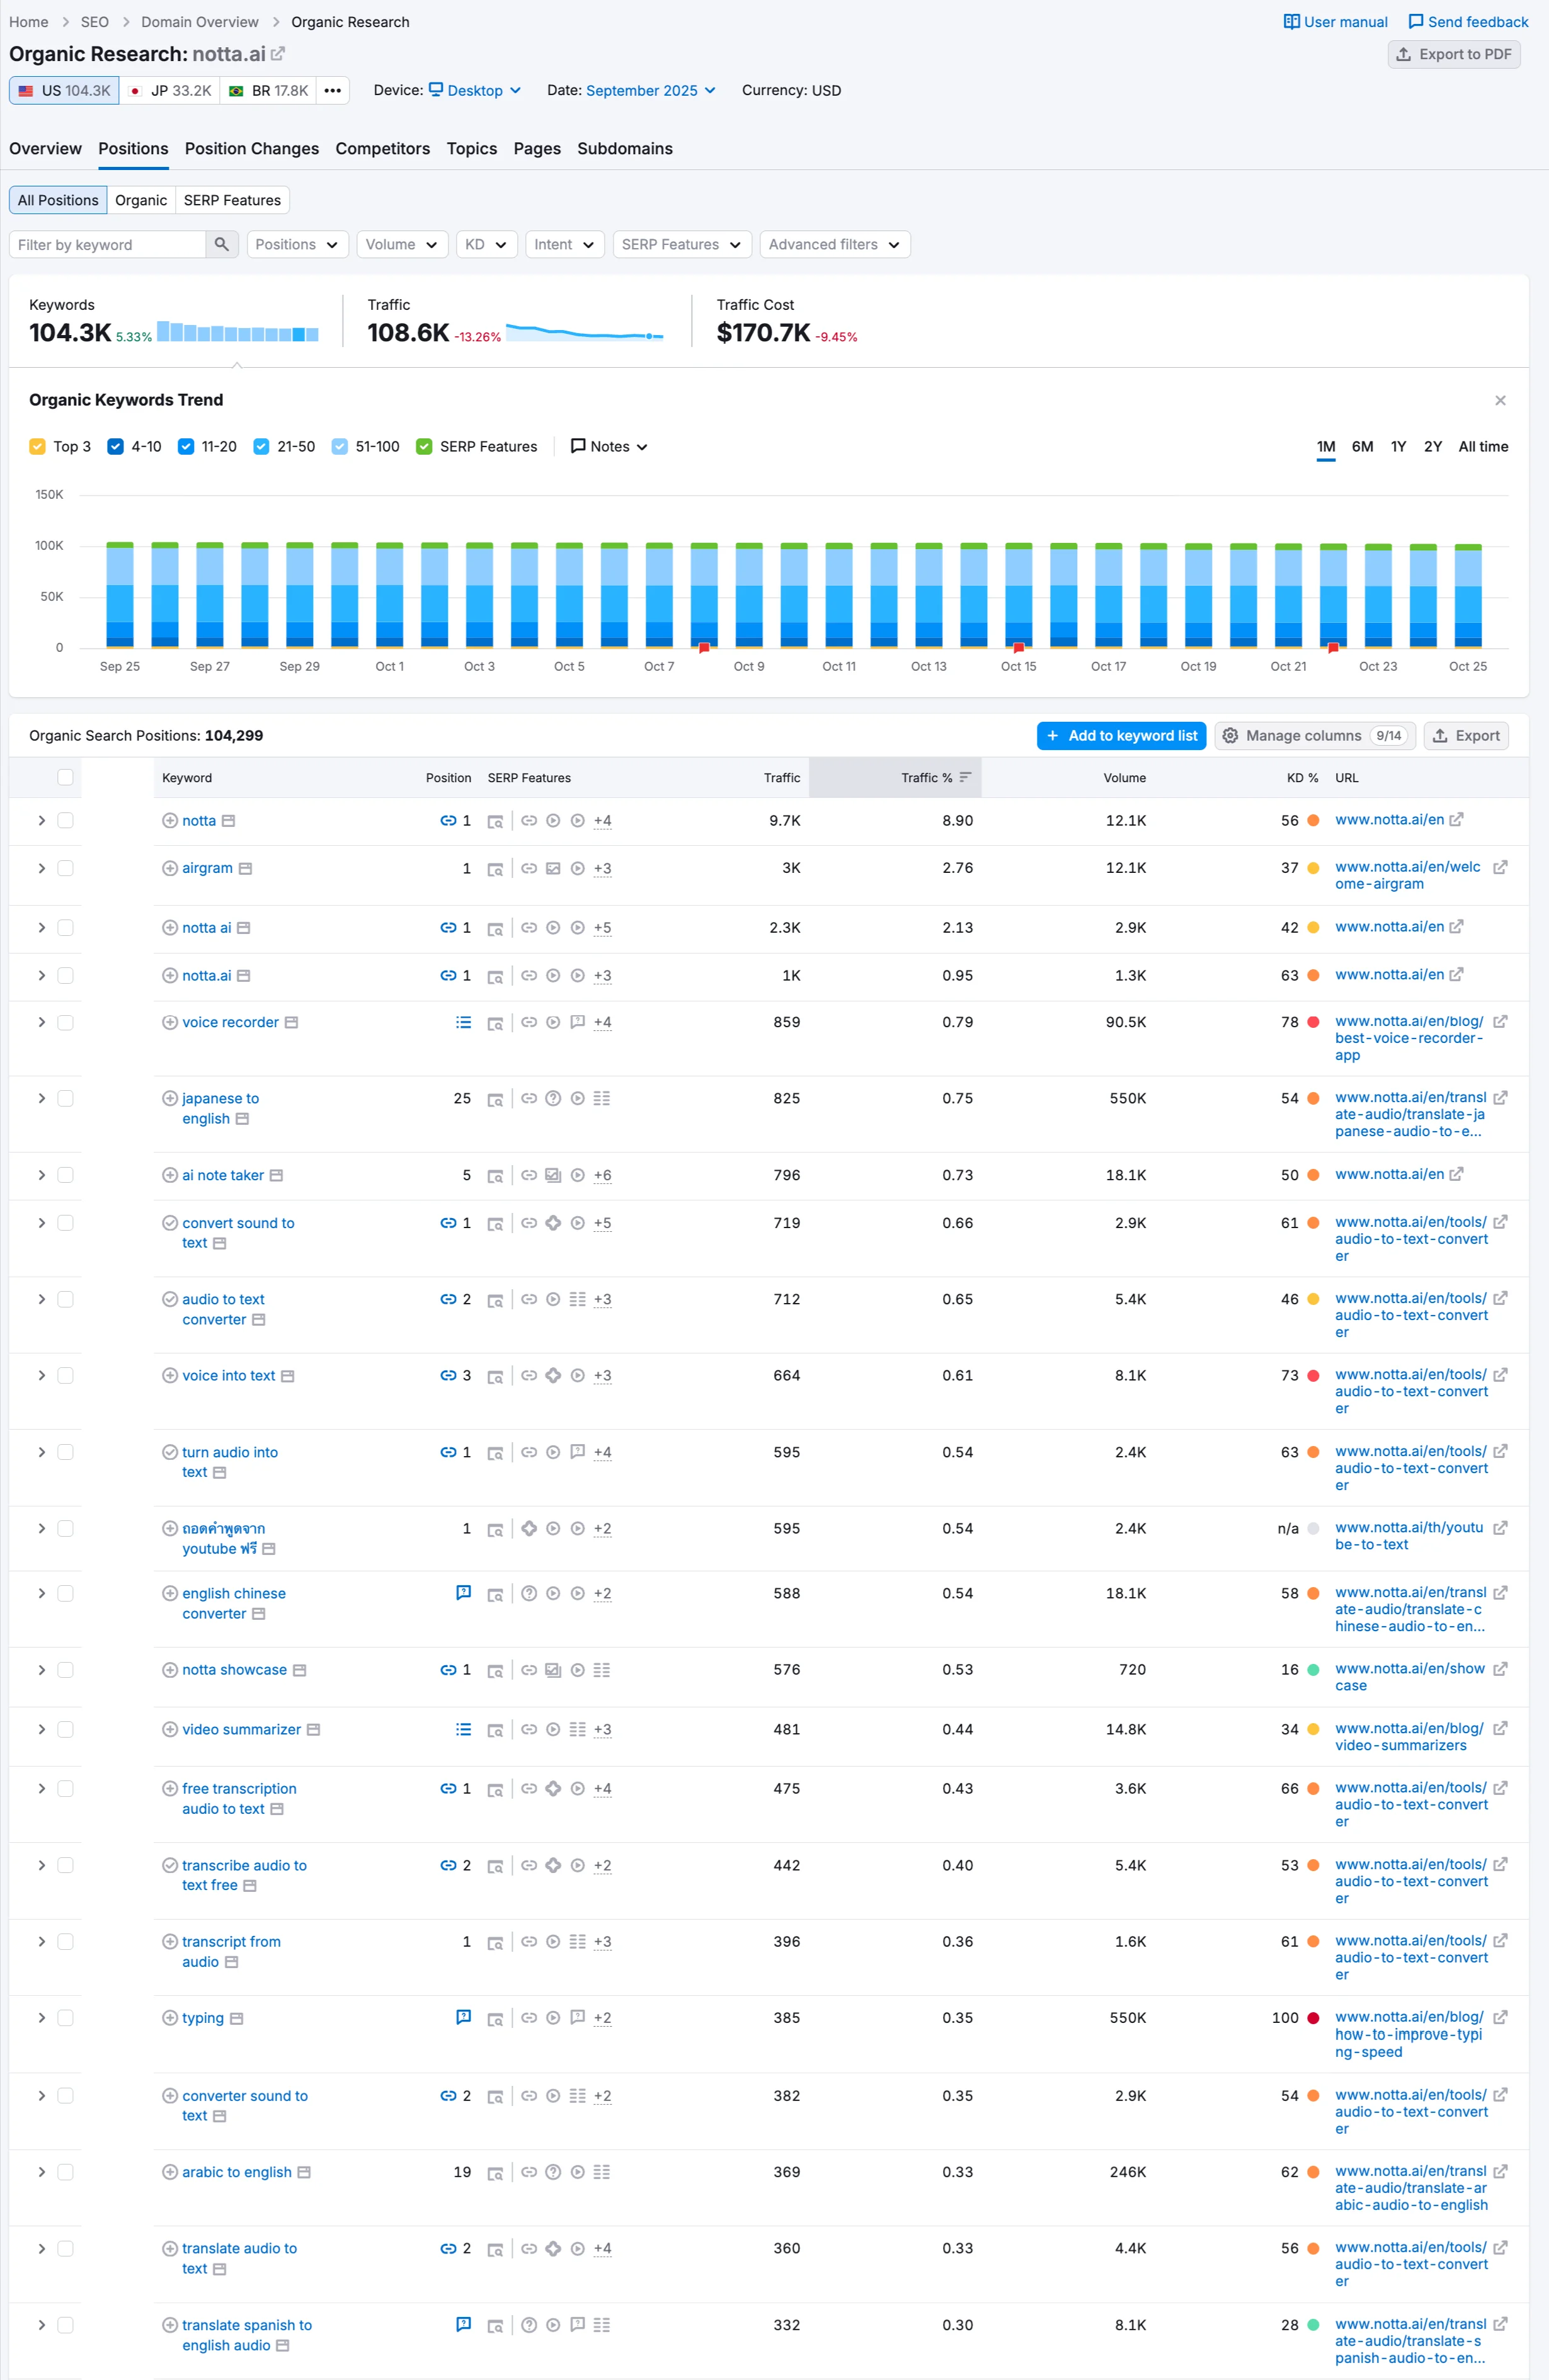Viewport: 1549px width, 2380px height.
Task: Click the Export icon above the positions table
Action: 1440,735
